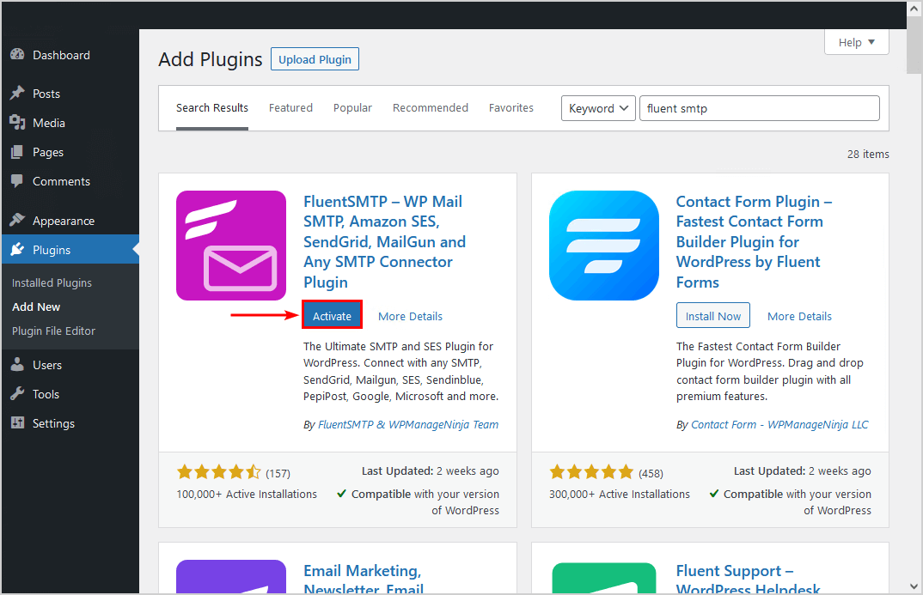Select the Search Results tab
Viewport: 923px width, 595px height.
212,107
